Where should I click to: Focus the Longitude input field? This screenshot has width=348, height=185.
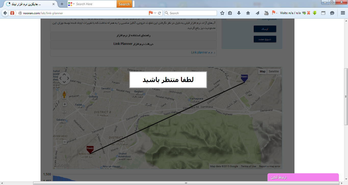click(x=242, y=19)
